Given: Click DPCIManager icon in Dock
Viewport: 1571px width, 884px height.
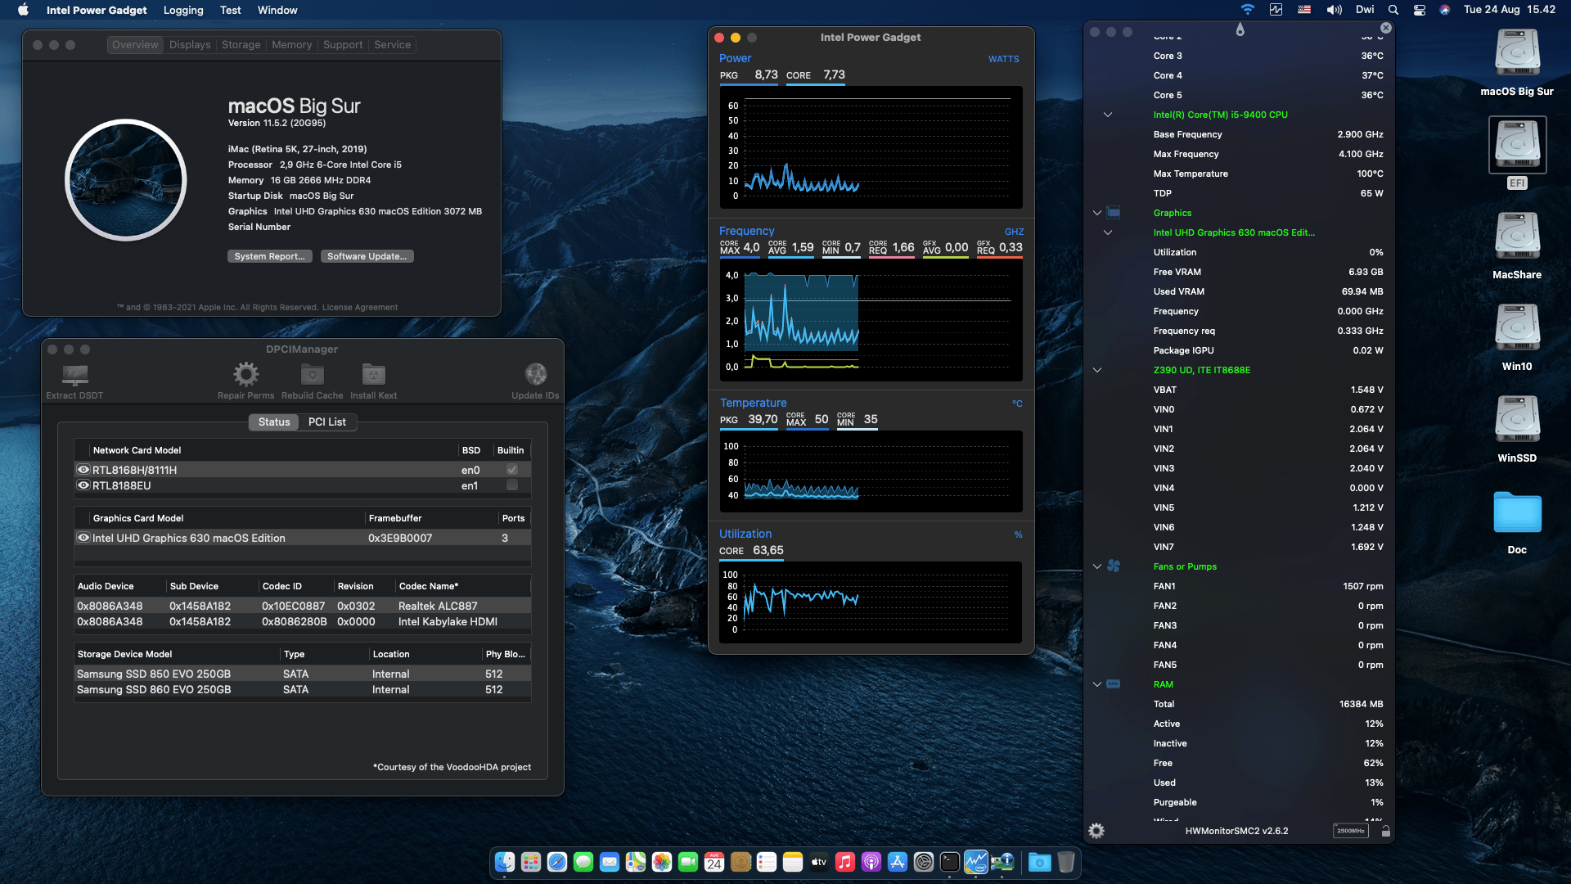Looking at the screenshot, I should click(x=1002, y=862).
